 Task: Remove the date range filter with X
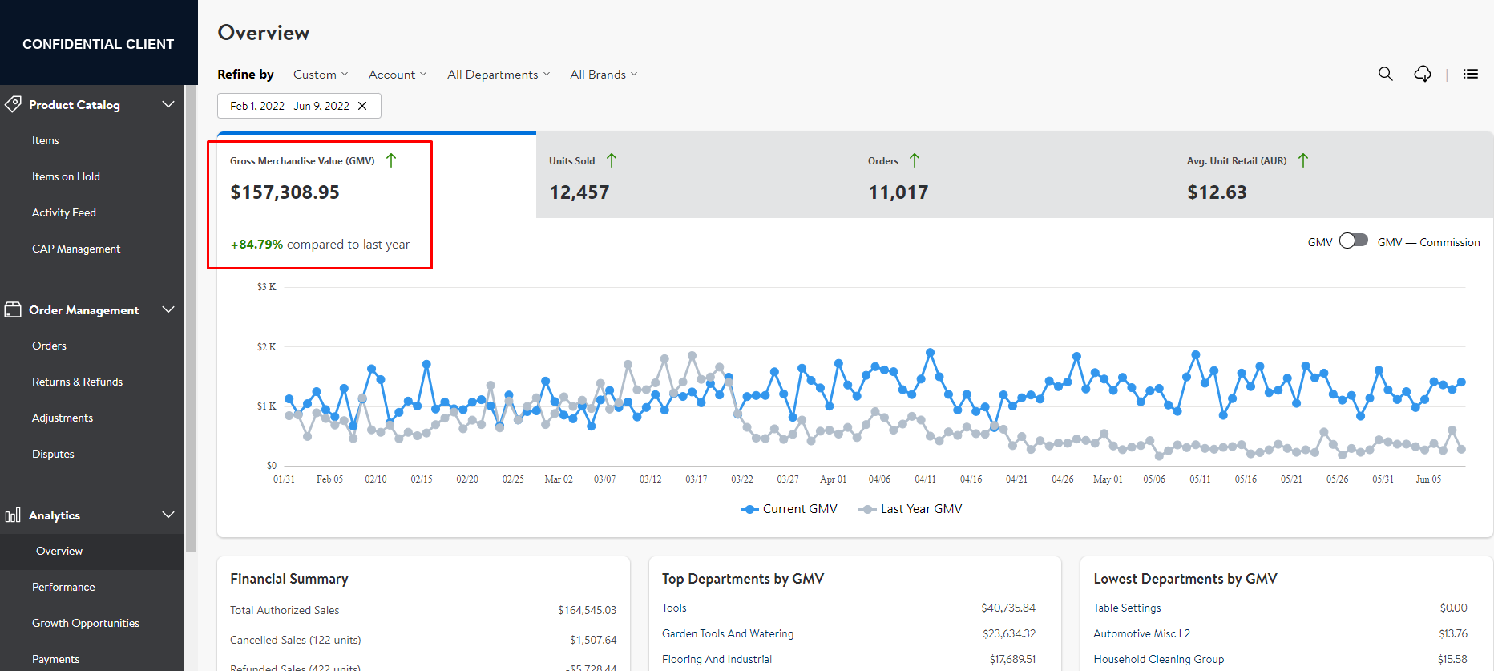[362, 106]
